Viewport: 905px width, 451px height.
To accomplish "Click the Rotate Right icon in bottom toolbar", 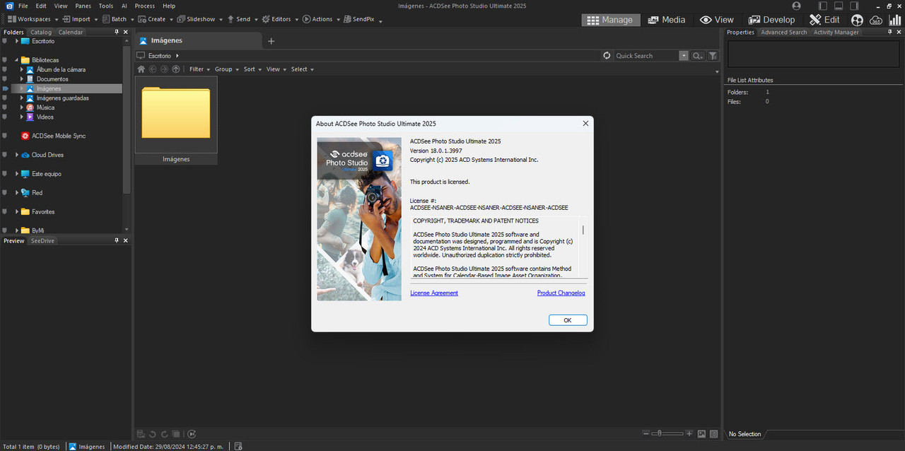I will [164, 434].
